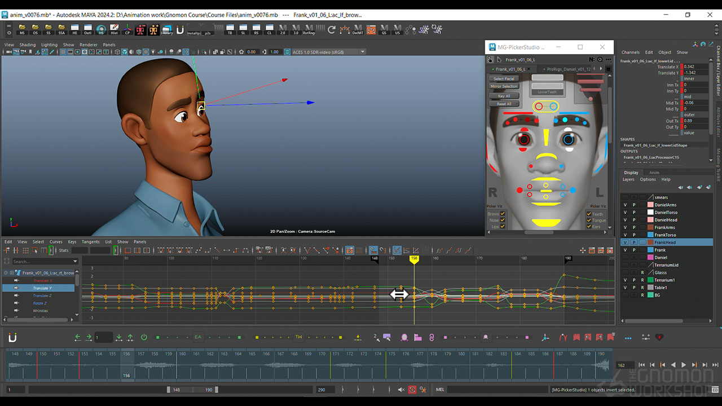This screenshot has width=722, height=406.
Task: Toggle the Brows picker visibility checkbox
Action: [503, 214]
